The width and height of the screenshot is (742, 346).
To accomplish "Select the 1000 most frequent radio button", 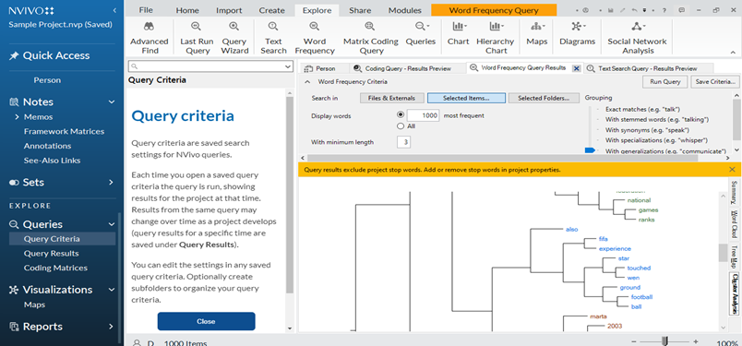I will tap(401, 115).
